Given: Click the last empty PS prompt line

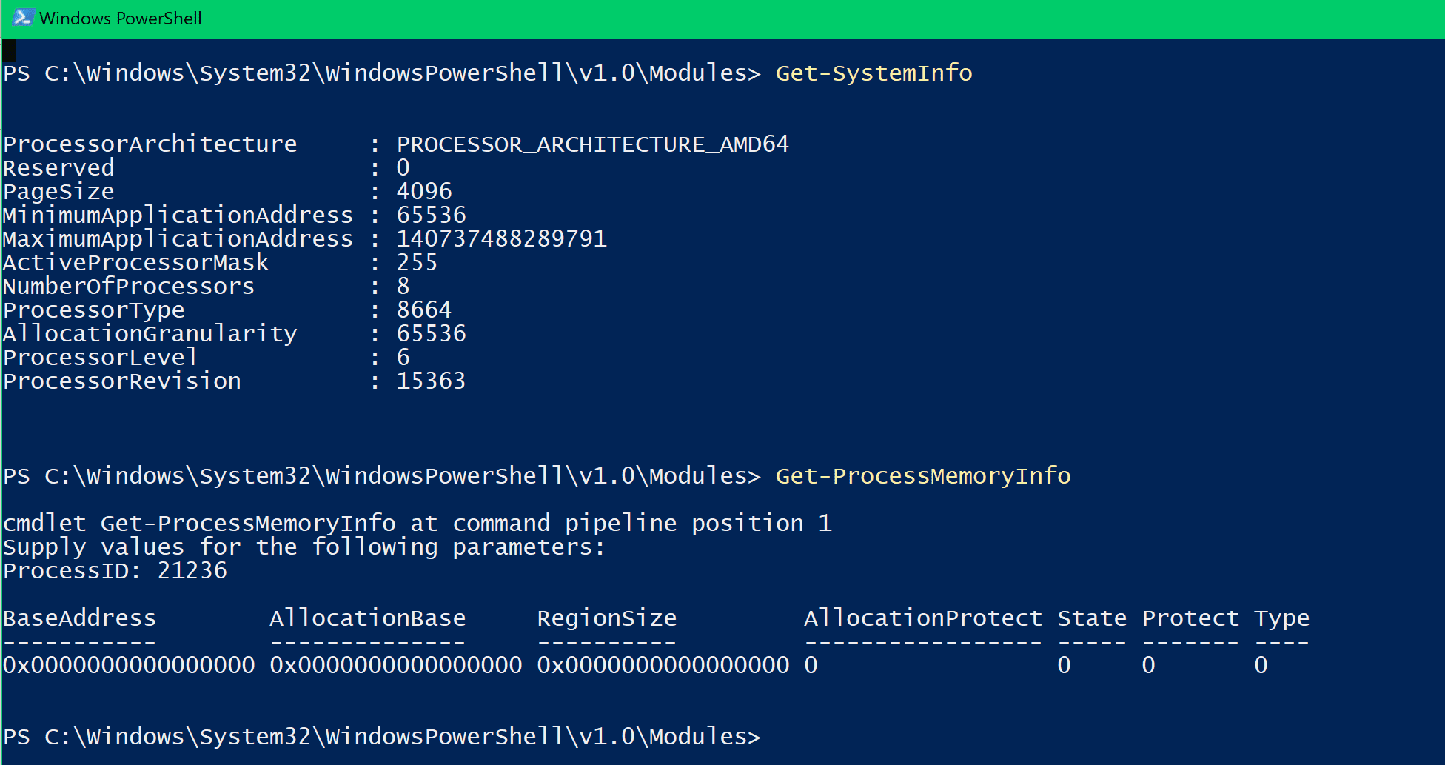Looking at the screenshot, I should tap(382, 737).
